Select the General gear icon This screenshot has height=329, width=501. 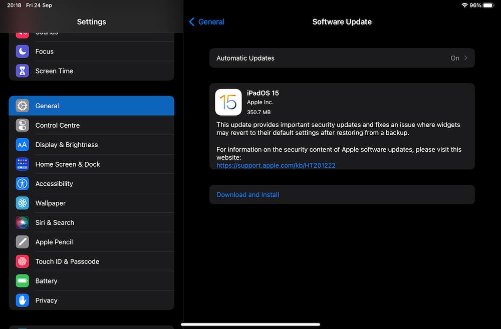point(23,106)
